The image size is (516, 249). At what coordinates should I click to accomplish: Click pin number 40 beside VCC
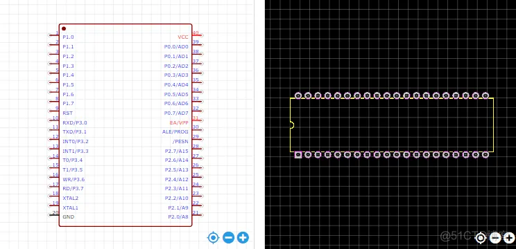(x=196, y=33)
